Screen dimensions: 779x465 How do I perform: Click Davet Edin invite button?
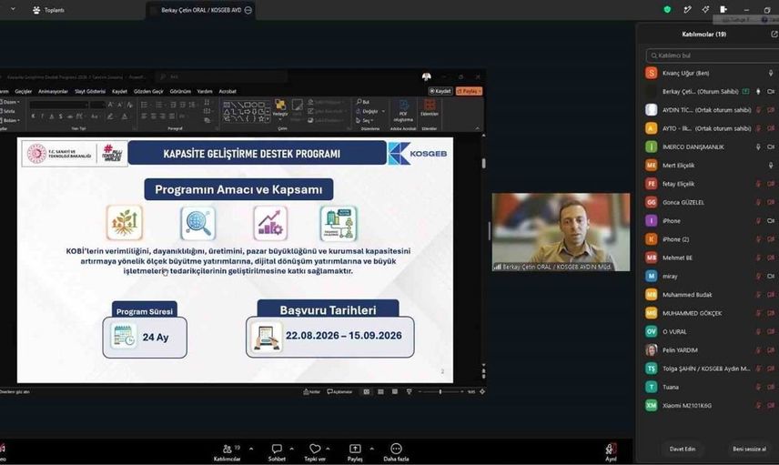click(683, 450)
